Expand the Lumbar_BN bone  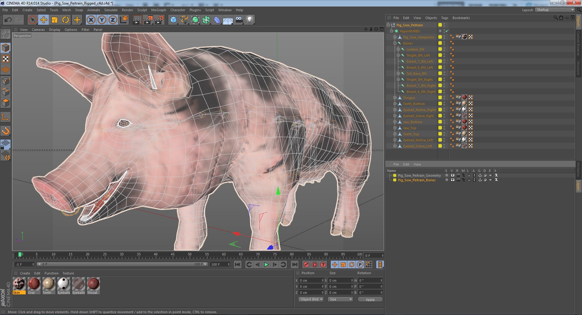tap(398, 49)
